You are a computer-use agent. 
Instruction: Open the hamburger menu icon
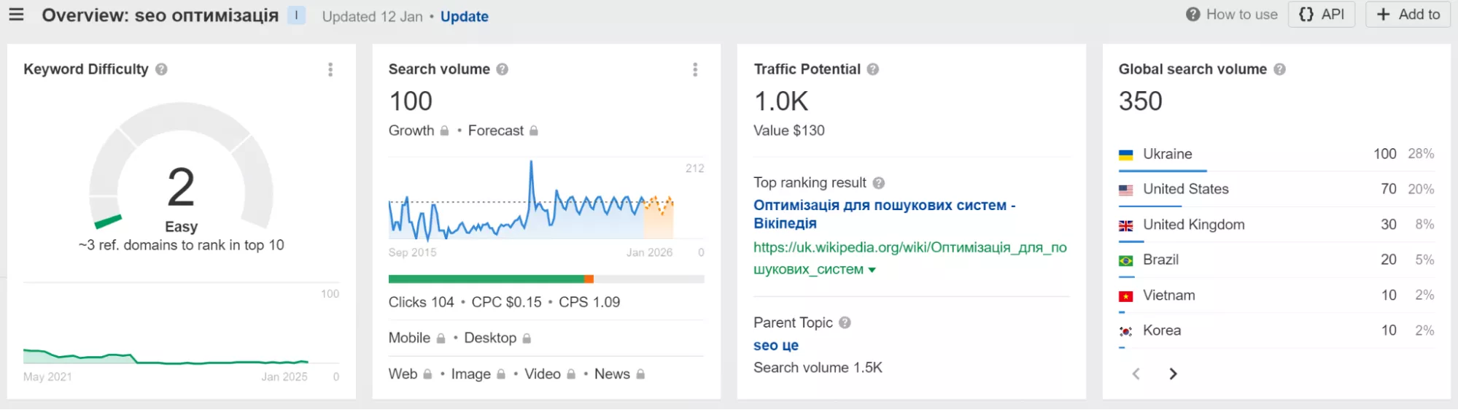click(x=16, y=15)
